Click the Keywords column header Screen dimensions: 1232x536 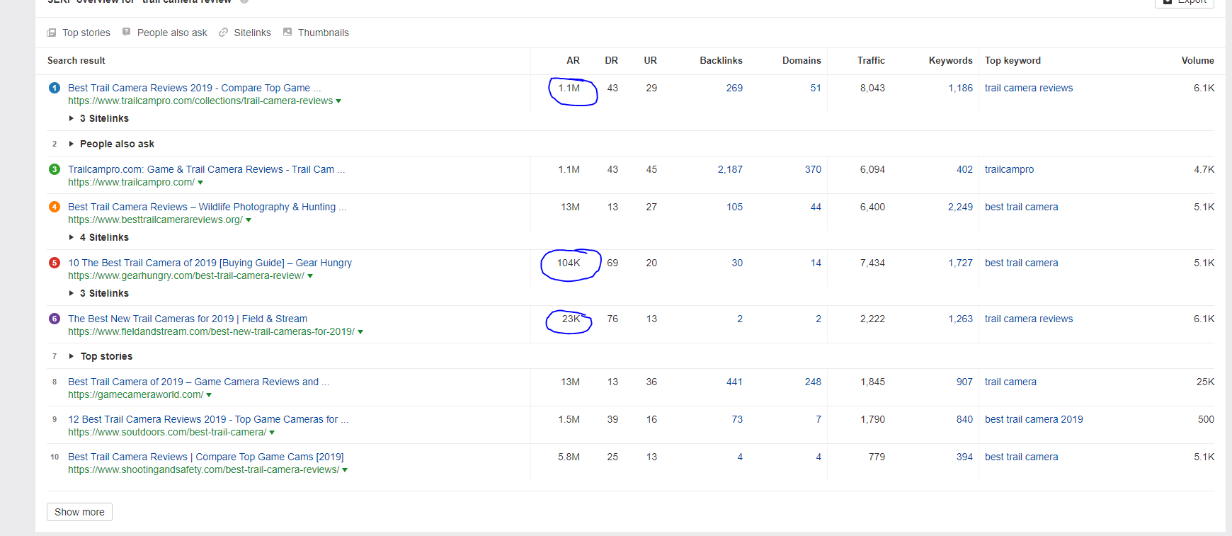(x=951, y=60)
